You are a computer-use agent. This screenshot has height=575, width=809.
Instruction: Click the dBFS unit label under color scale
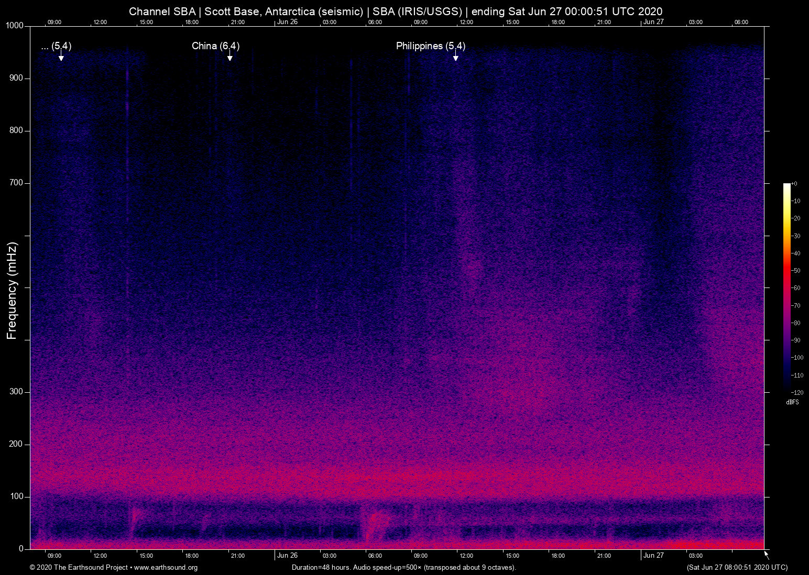click(x=792, y=402)
